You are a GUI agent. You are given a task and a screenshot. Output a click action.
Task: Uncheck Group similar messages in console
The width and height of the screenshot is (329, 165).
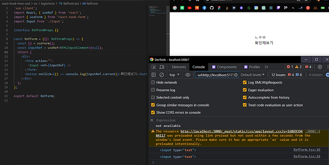click(153, 105)
